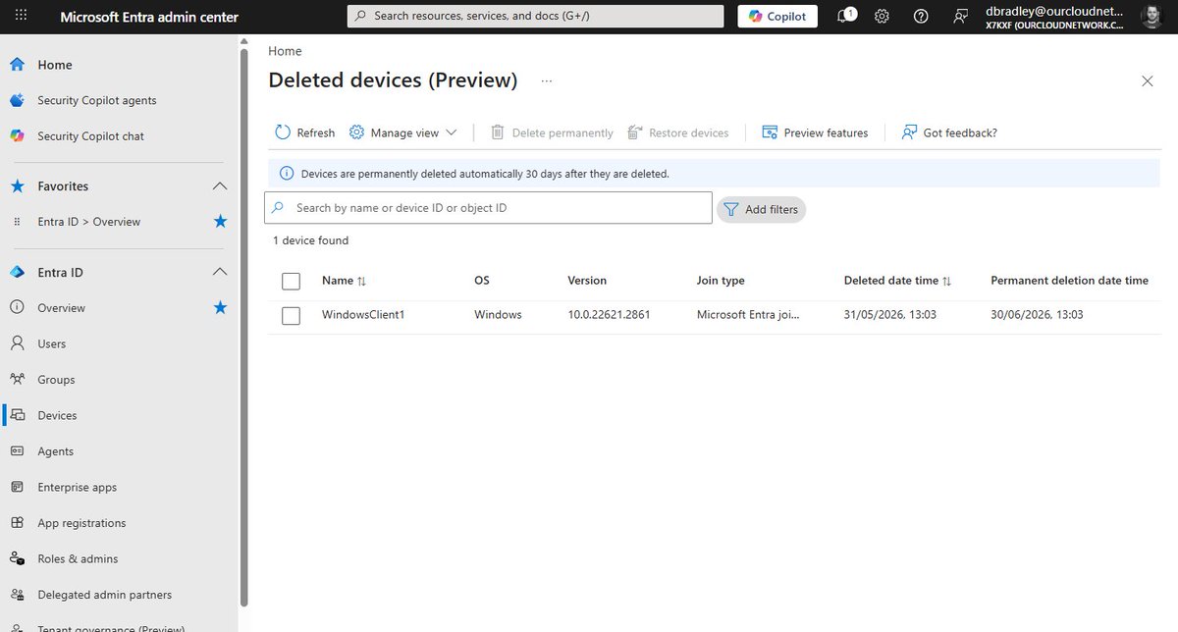Focus the Search by name or device ID field
This screenshot has width=1178, height=632.
click(x=488, y=208)
